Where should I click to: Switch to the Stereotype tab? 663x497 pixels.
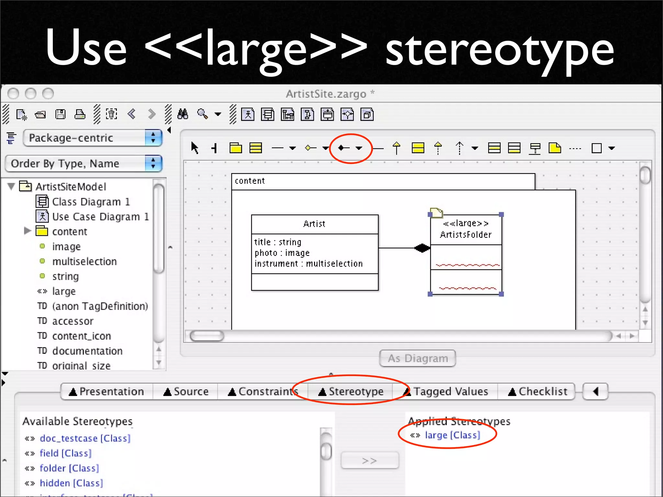coord(351,392)
